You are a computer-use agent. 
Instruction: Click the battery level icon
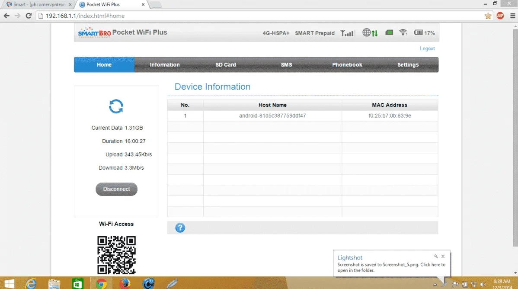coord(418,32)
